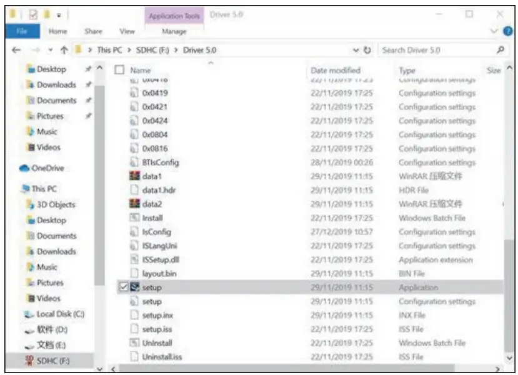Click the data1.hdr file icon

[134, 190]
